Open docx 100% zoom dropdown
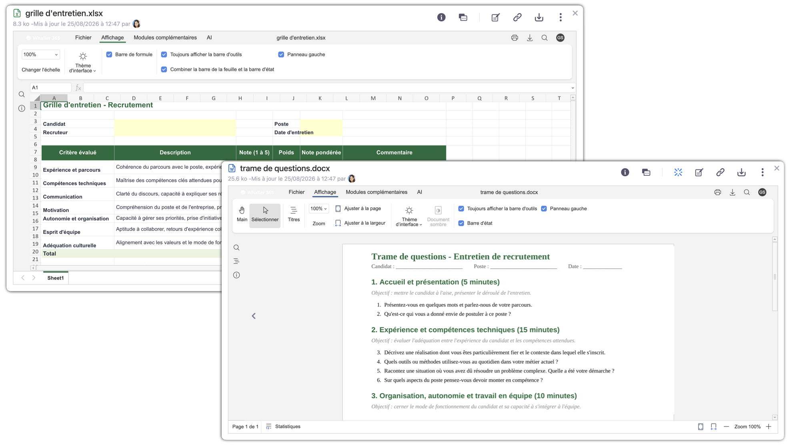 tap(318, 209)
